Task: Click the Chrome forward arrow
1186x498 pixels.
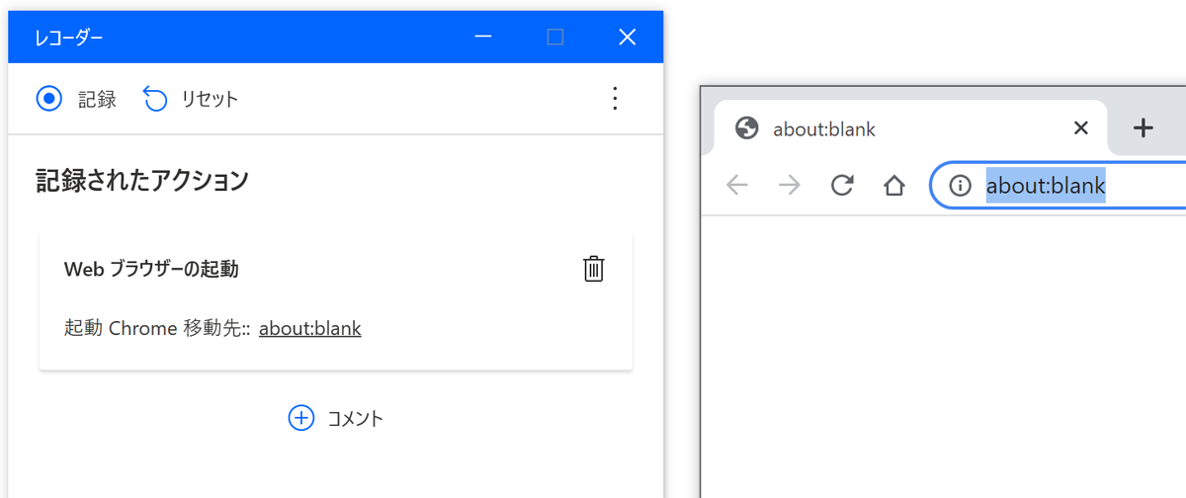Action: (790, 186)
